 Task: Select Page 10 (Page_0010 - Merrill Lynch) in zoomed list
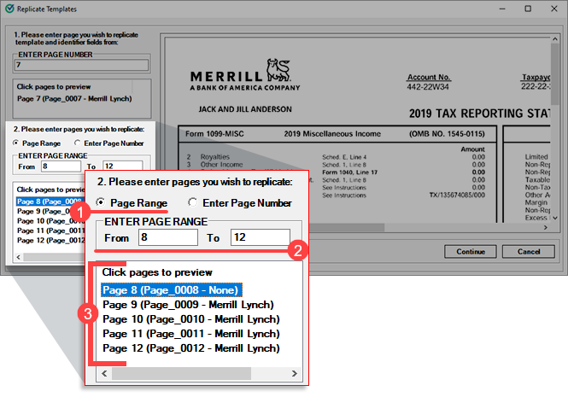[x=191, y=319]
